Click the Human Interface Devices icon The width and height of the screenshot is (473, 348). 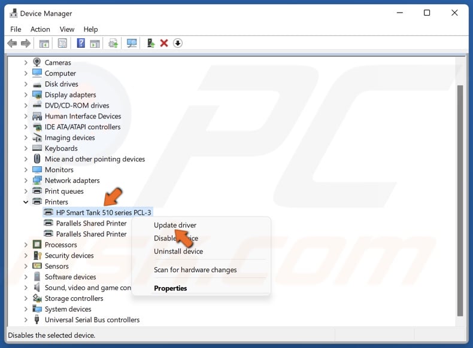(37, 116)
